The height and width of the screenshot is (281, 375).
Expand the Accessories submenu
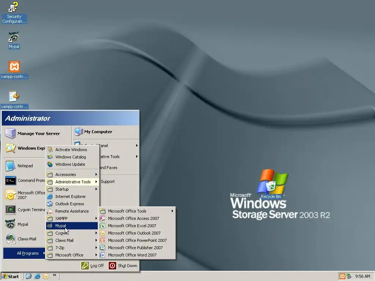pyautogui.click(x=72, y=175)
